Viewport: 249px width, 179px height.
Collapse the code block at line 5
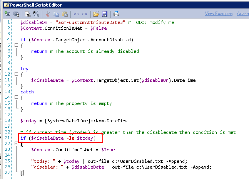coord(17,45)
